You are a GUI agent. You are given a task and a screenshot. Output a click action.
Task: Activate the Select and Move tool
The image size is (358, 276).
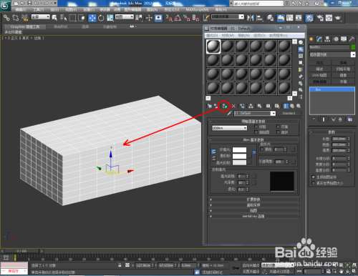point(92,18)
